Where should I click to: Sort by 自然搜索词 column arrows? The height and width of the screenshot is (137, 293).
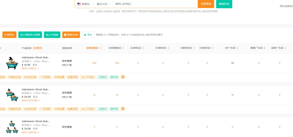pyautogui.click(x=123, y=48)
